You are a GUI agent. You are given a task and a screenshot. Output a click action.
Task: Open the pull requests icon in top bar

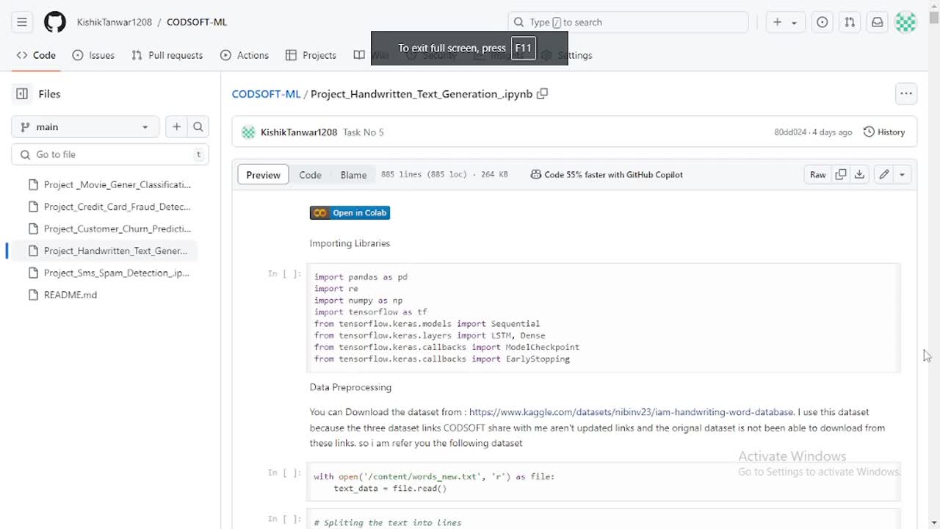click(850, 22)
